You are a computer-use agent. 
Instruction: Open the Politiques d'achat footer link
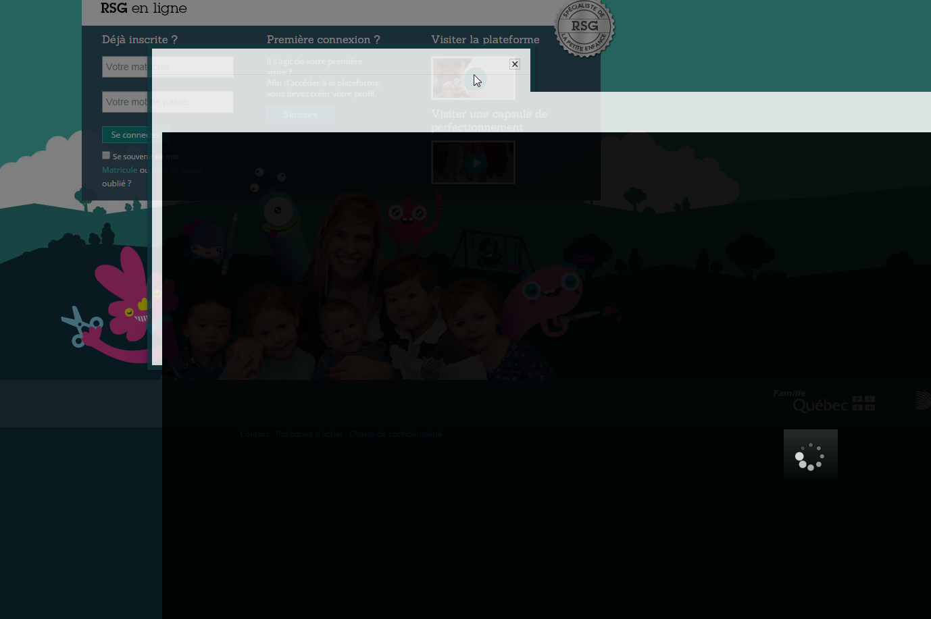click(x=309, y=434)
